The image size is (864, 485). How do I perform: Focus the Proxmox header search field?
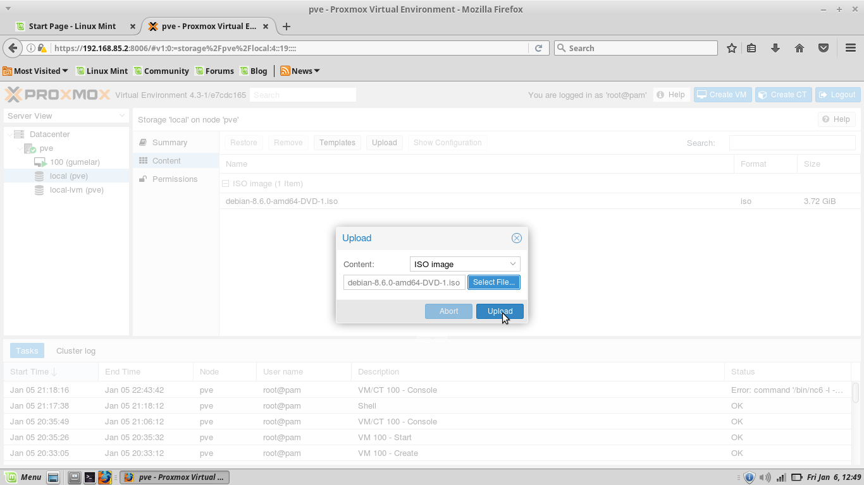tap(303, 95)
